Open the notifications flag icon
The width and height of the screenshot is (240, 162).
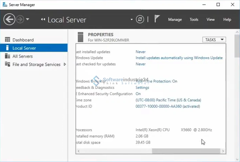pyautogui.click(x=157, y=19)
